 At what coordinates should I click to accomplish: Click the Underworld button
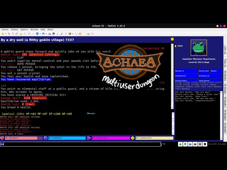[x=186, y=76]
